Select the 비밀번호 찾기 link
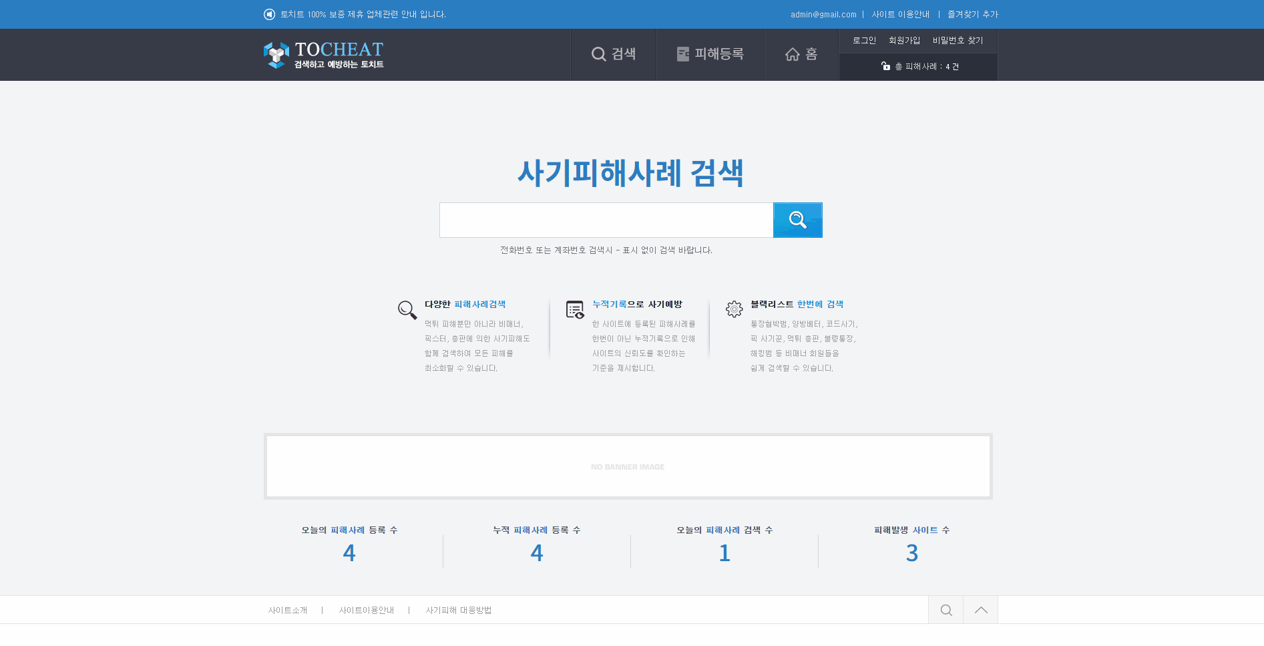This screenshot has width=1264, height=646. click(958, 41)
